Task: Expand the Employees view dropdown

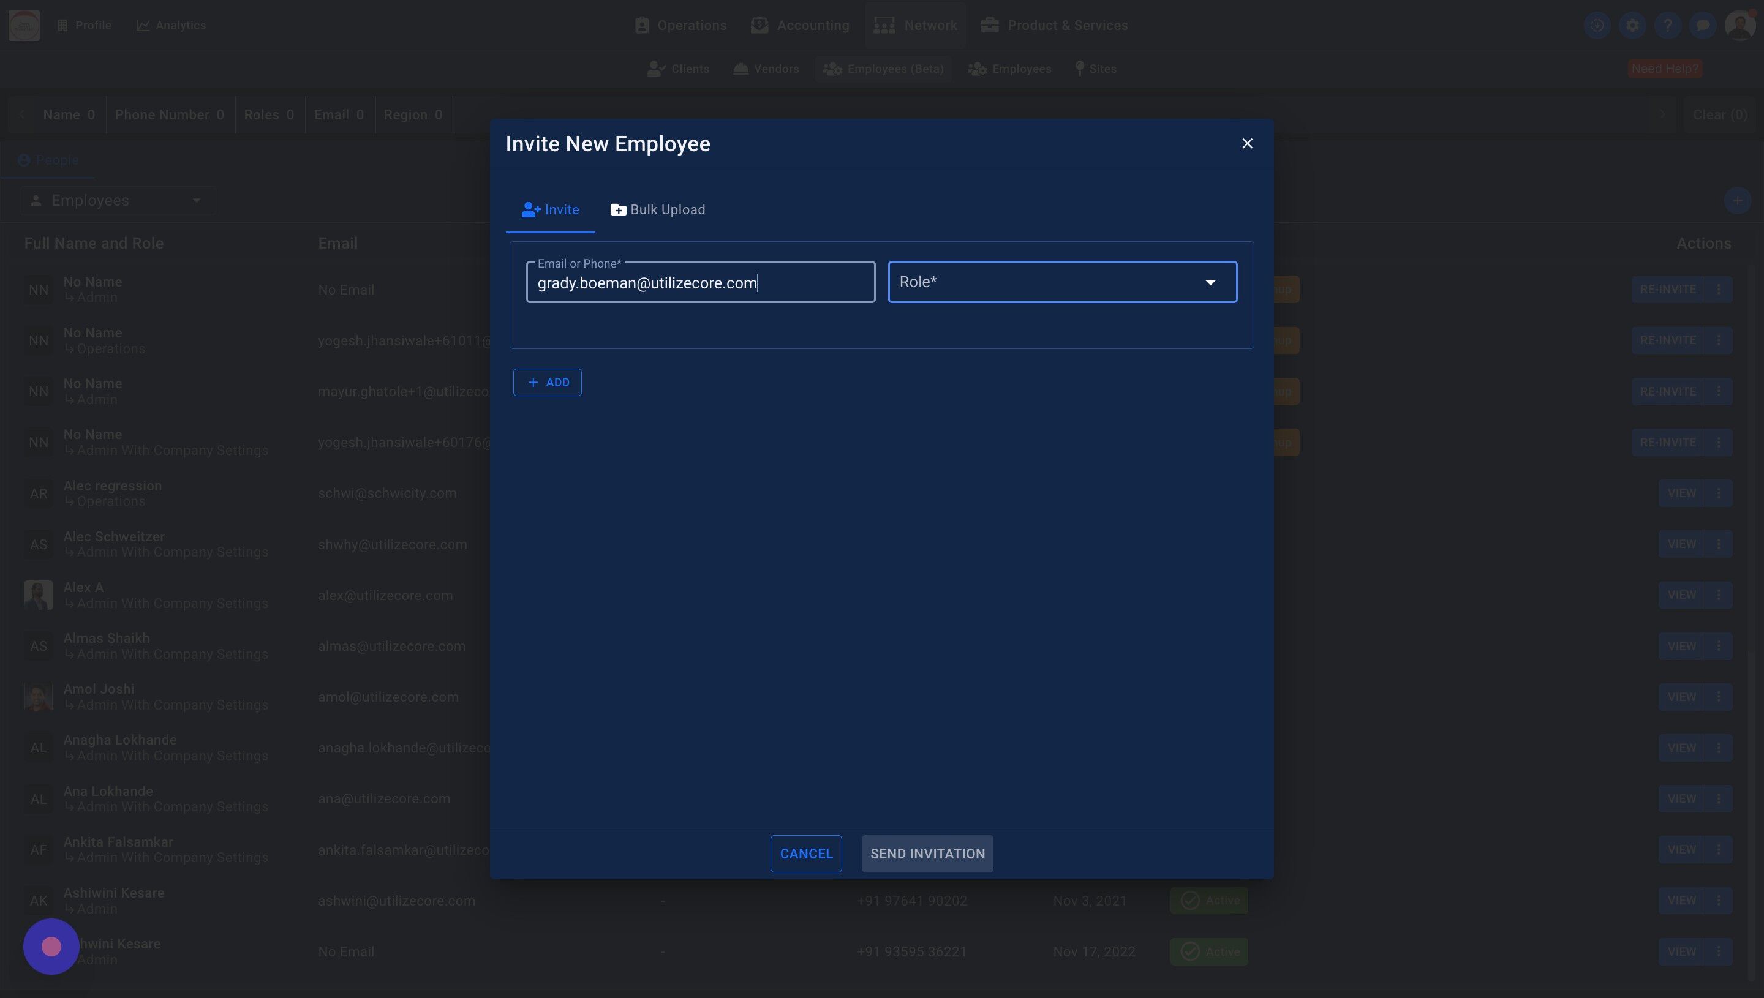Action: coord(116,200)
